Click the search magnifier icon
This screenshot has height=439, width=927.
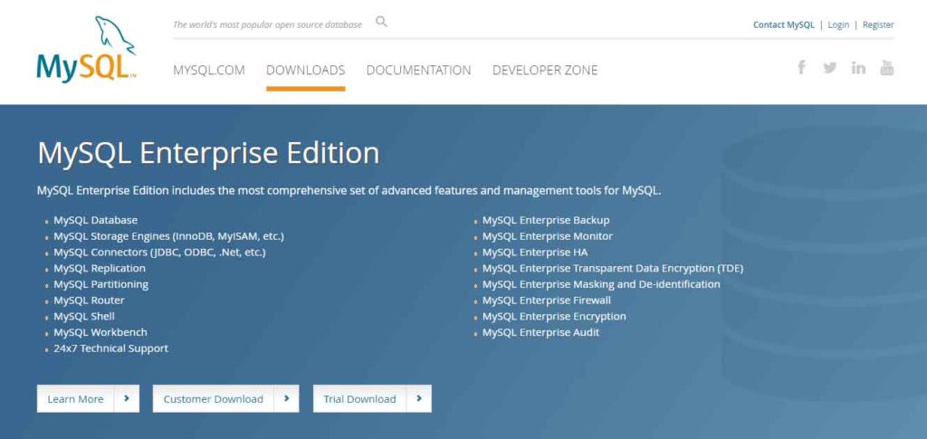[381, 22]
